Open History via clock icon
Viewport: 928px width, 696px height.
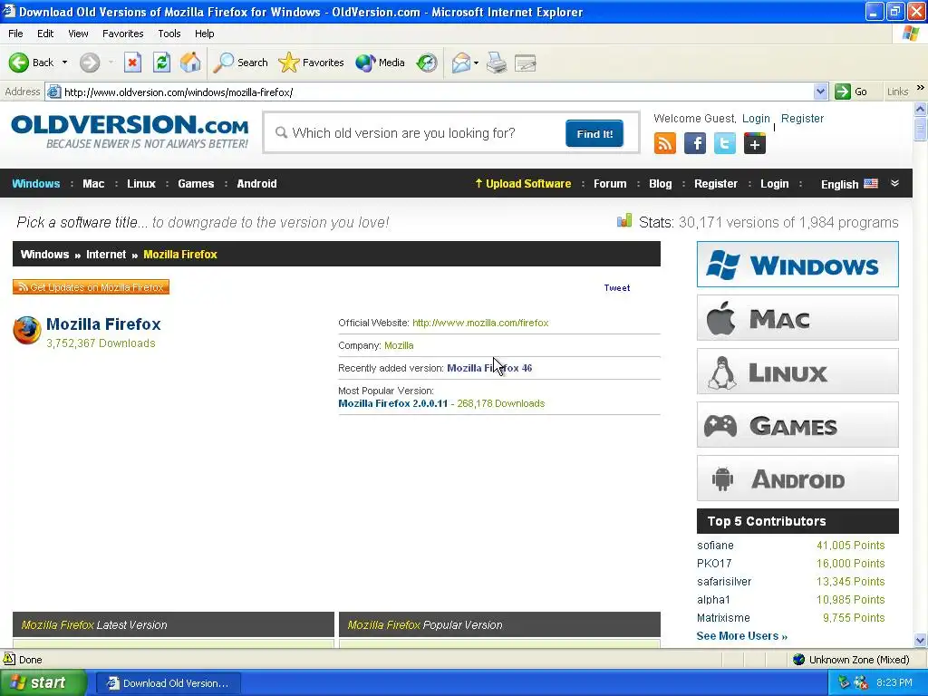click(x=427, y=63)
